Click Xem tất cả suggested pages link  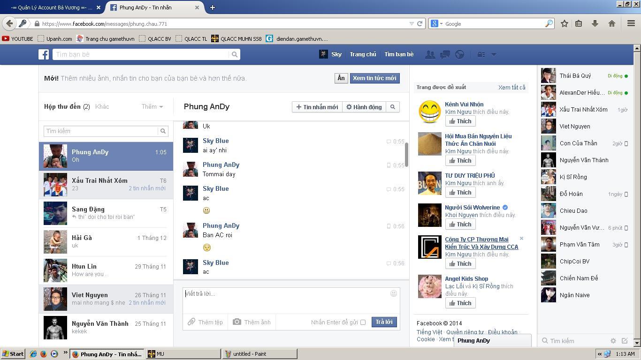(511, 87)
